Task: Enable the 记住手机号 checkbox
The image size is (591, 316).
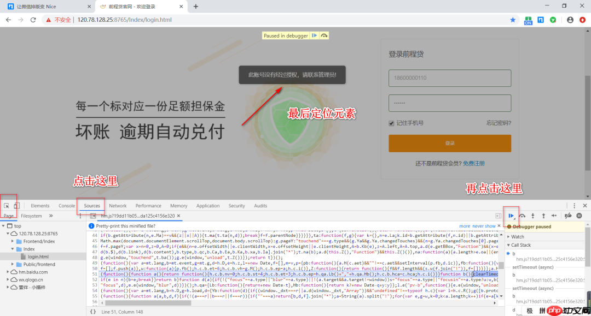Action: (391, 122)
